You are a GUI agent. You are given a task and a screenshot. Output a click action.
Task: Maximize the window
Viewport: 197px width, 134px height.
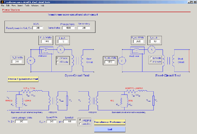coord(191,2)
